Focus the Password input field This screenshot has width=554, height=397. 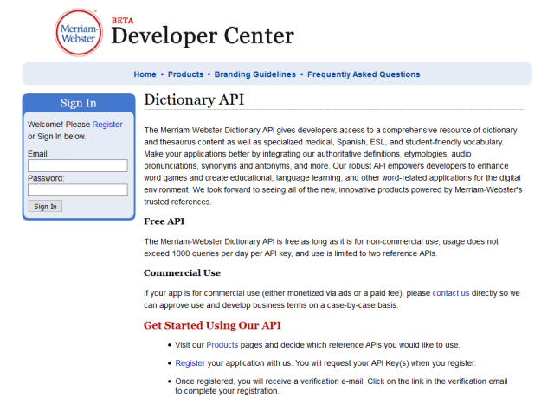(x=78, y=190)
